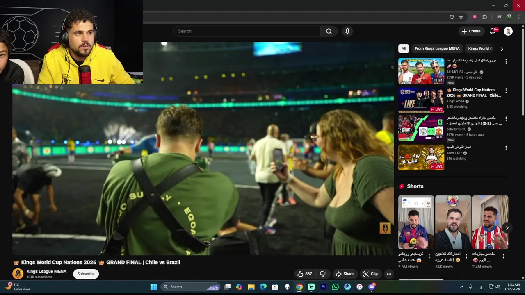Open options for the aeod 1407 live video
525x295 pixels.
[506, 148]
